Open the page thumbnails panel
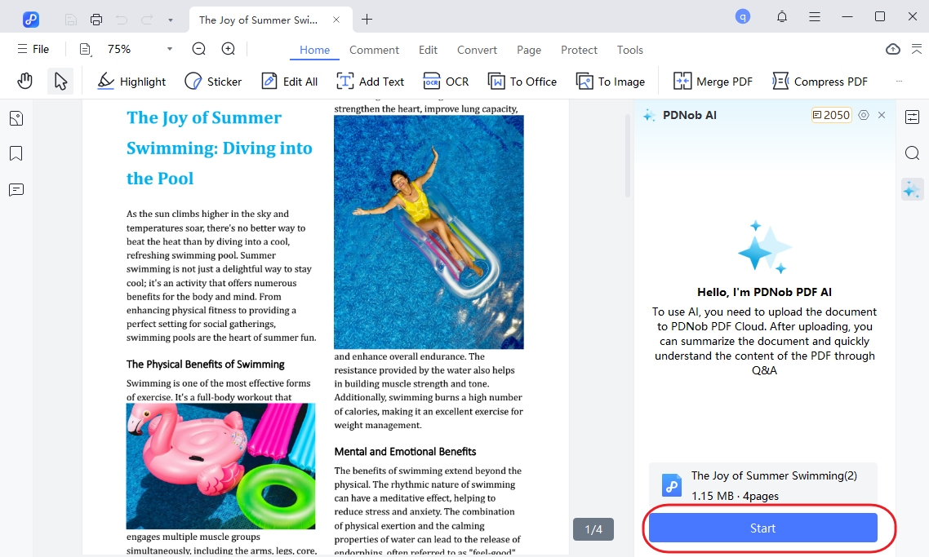This screenshot has height=557, width=929. [16, 117]
